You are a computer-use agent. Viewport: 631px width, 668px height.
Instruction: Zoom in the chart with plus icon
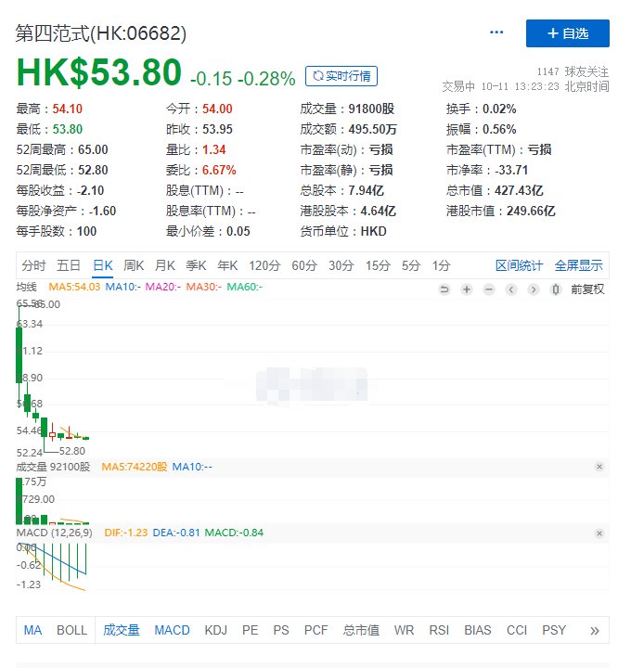(x=467, y=289)
